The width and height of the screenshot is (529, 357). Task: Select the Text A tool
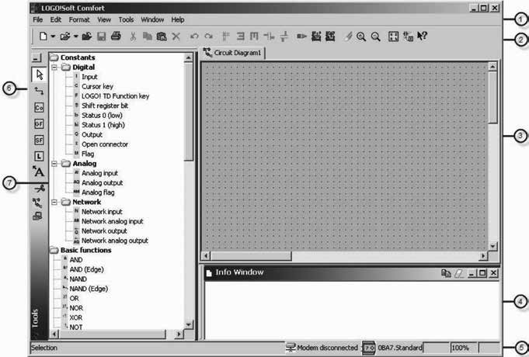click(x=39, y=172)
